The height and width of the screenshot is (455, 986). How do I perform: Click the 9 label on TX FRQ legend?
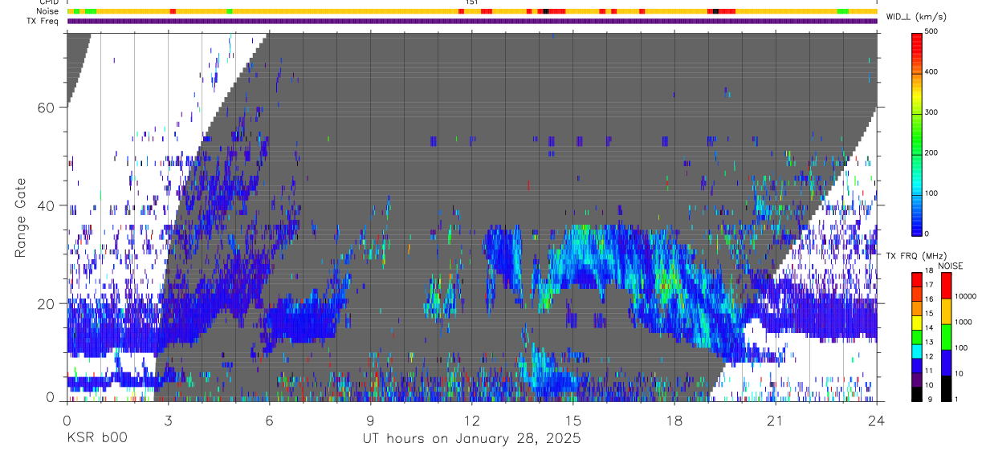pos(928,400)
